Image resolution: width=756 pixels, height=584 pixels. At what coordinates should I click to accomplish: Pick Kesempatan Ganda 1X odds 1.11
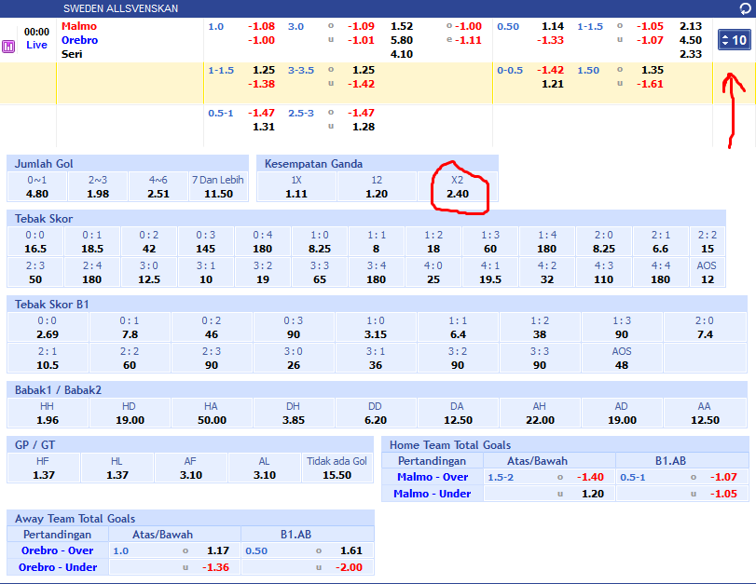[296, 194]
